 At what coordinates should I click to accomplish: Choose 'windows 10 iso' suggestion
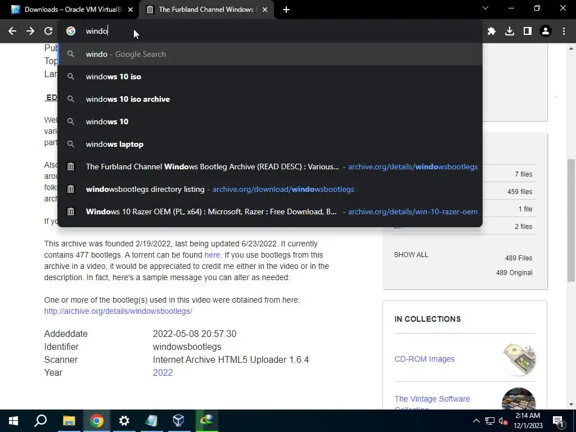pyautogui.click(x=270, y=76)
